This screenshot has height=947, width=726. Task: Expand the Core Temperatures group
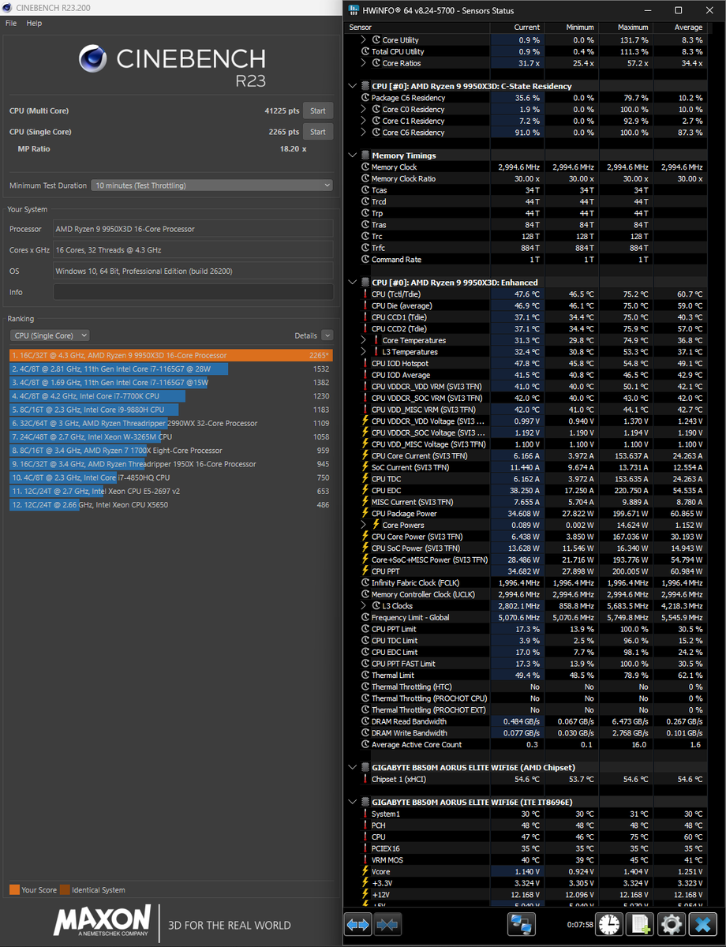(364, 341)
